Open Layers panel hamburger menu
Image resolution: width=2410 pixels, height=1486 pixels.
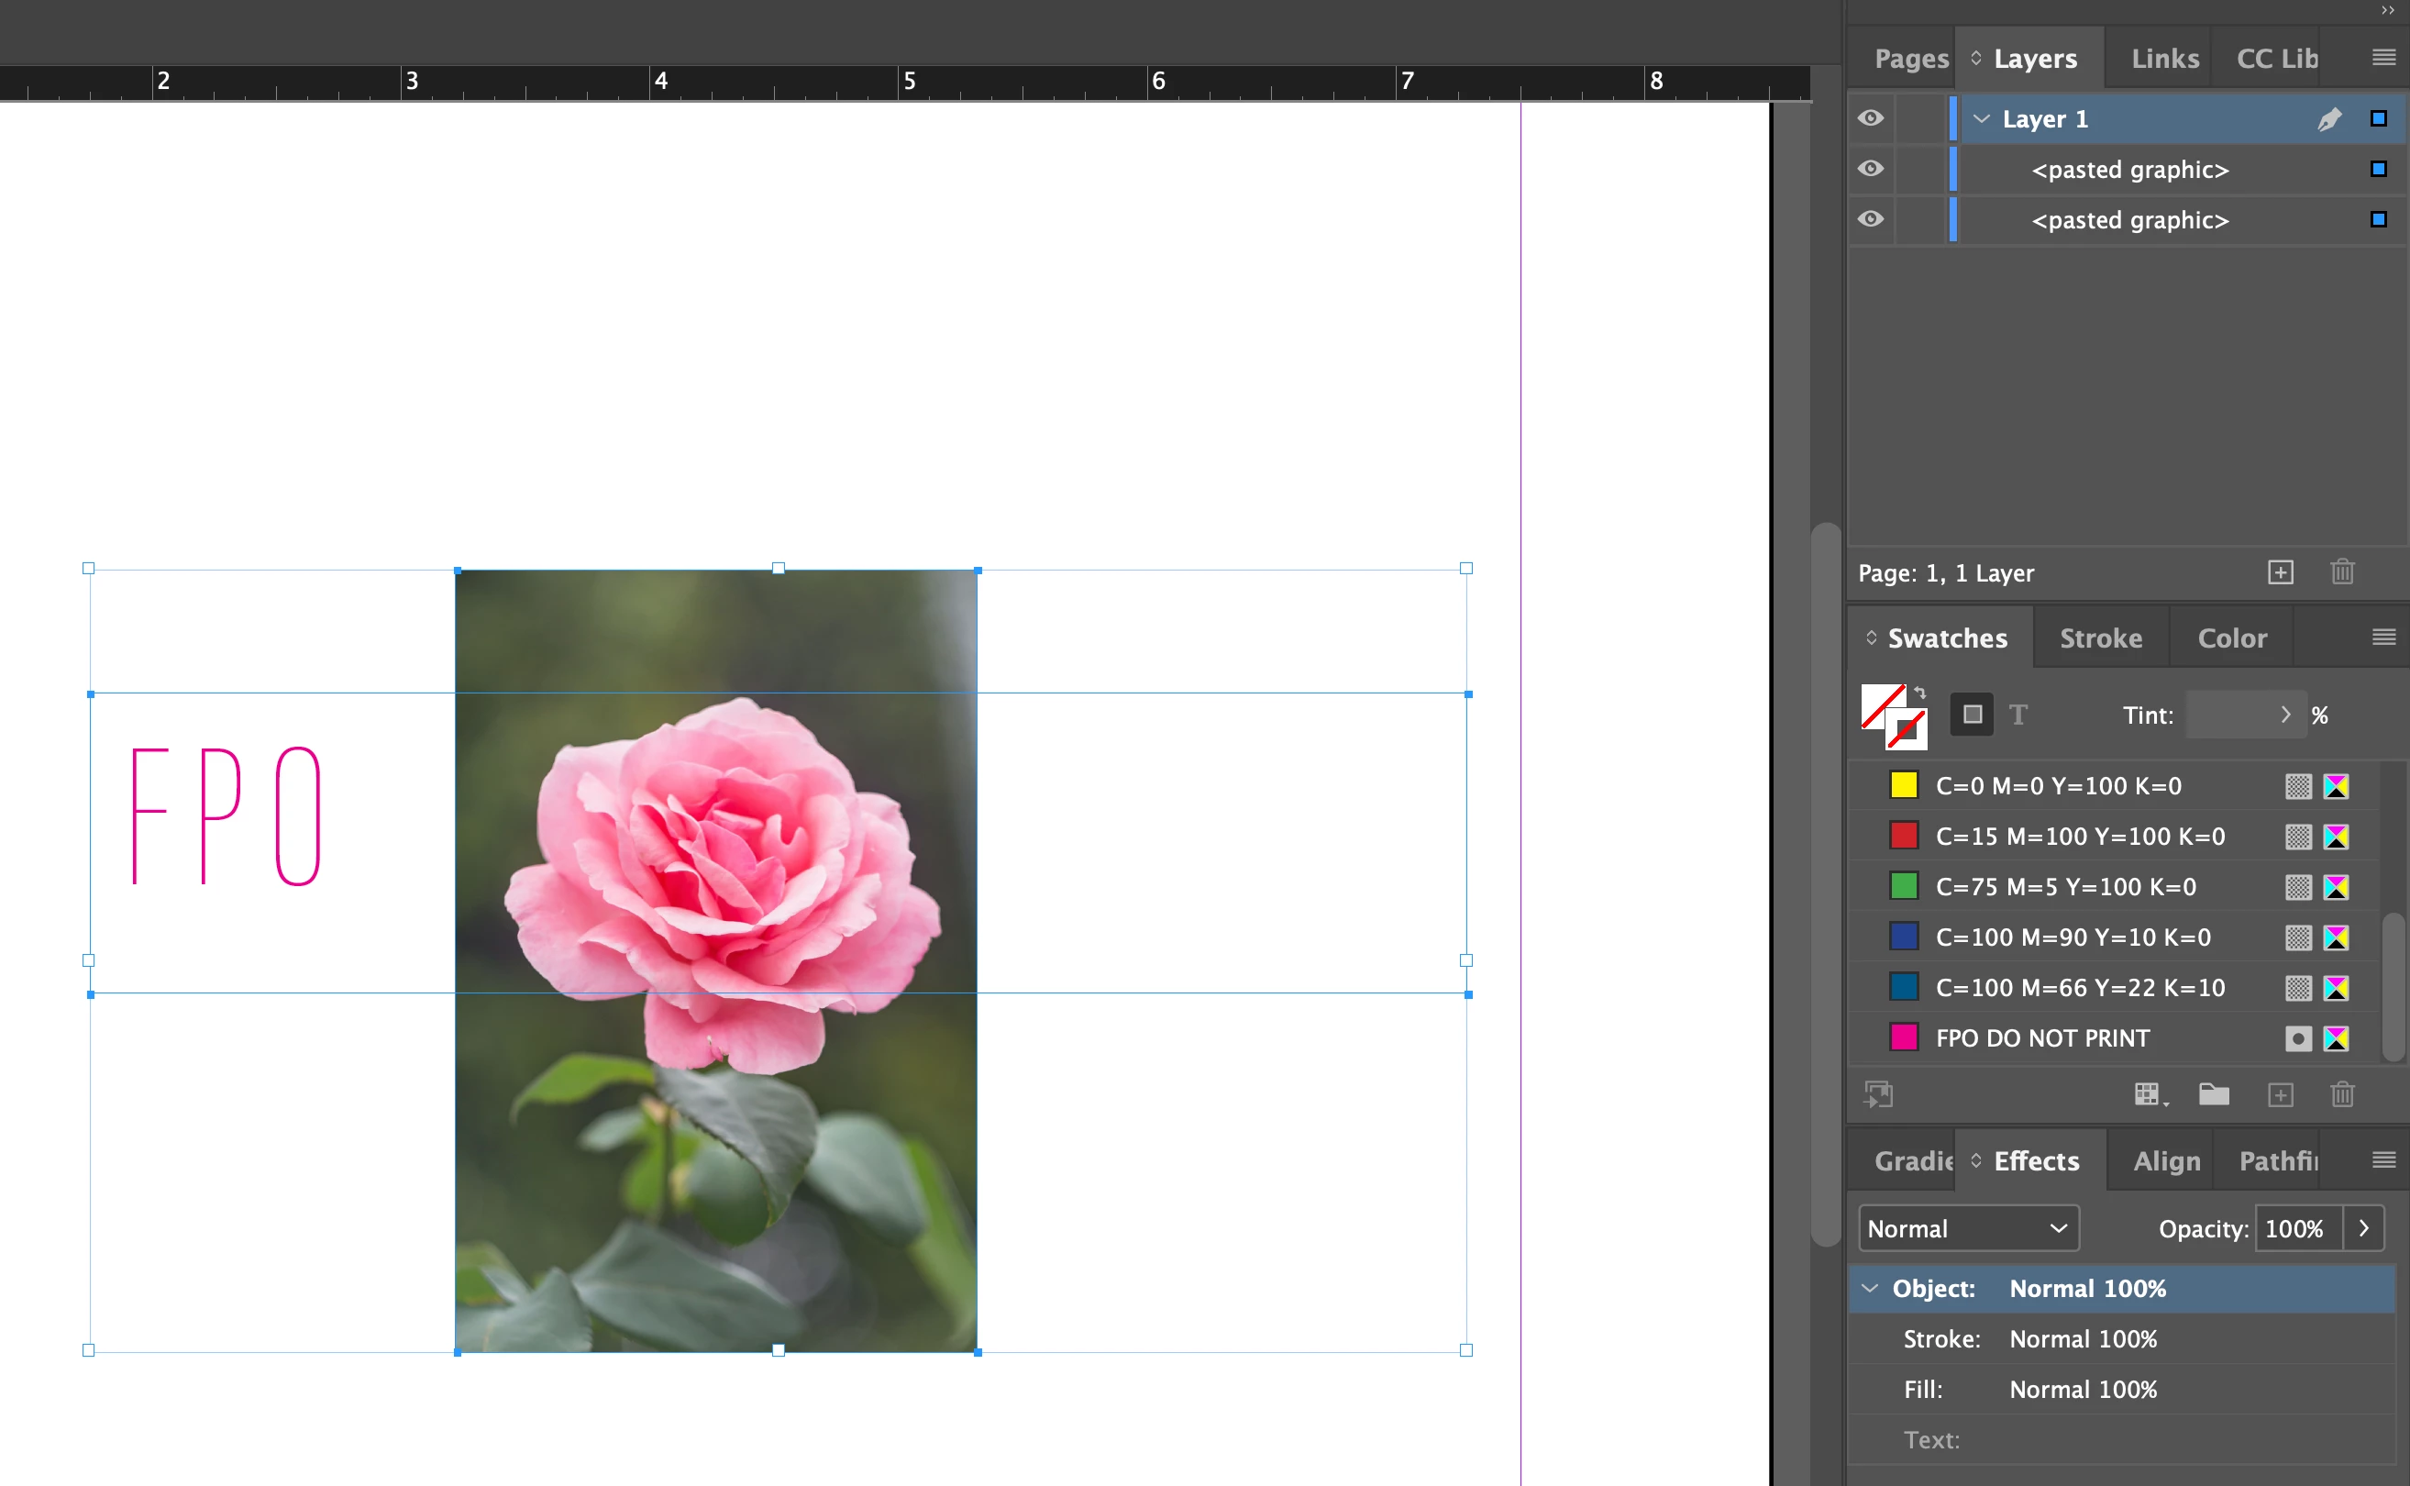click(2383, 58)
